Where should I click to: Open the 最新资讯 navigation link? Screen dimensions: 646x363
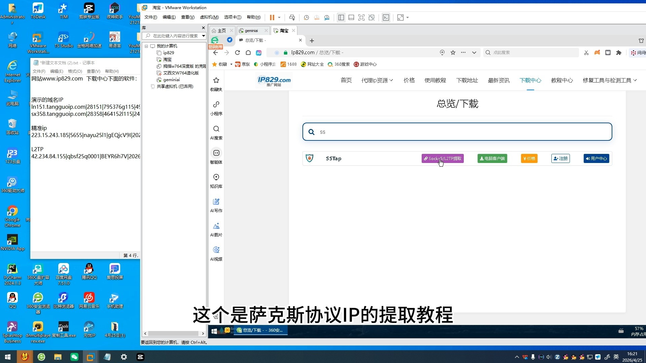pyautogui.click(x=498, y=80)
